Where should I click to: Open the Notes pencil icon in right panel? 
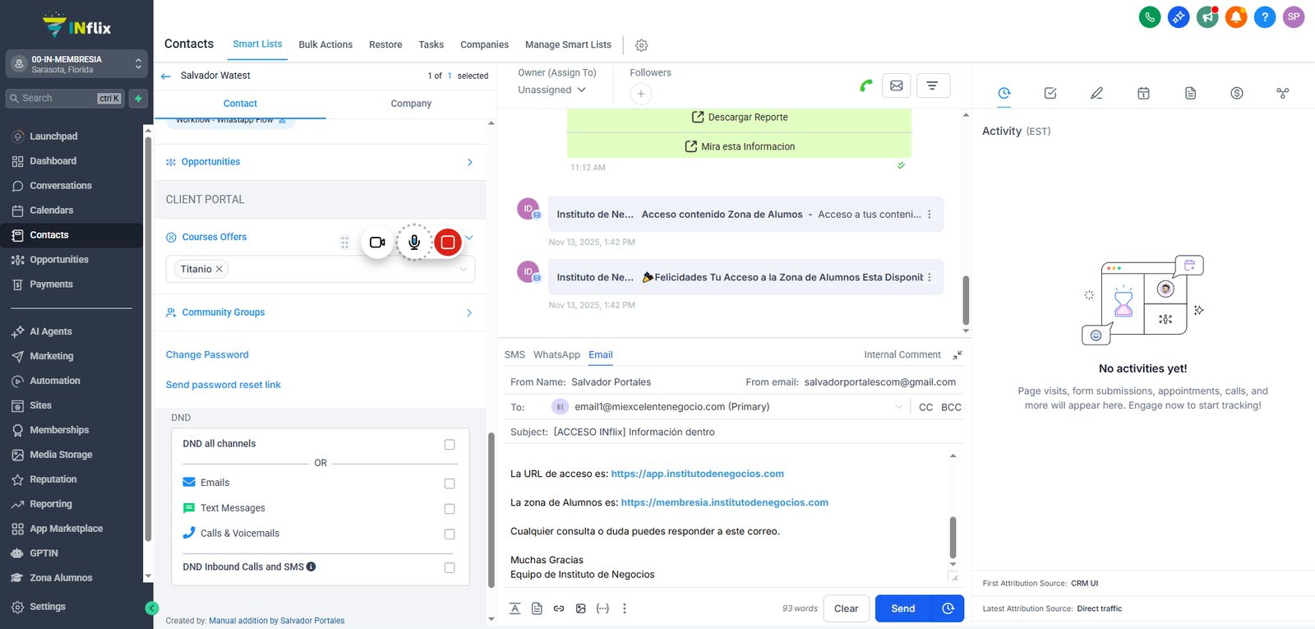click(1096, 93)
